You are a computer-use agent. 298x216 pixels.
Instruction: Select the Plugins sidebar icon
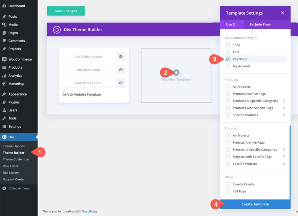click(4, 102)
